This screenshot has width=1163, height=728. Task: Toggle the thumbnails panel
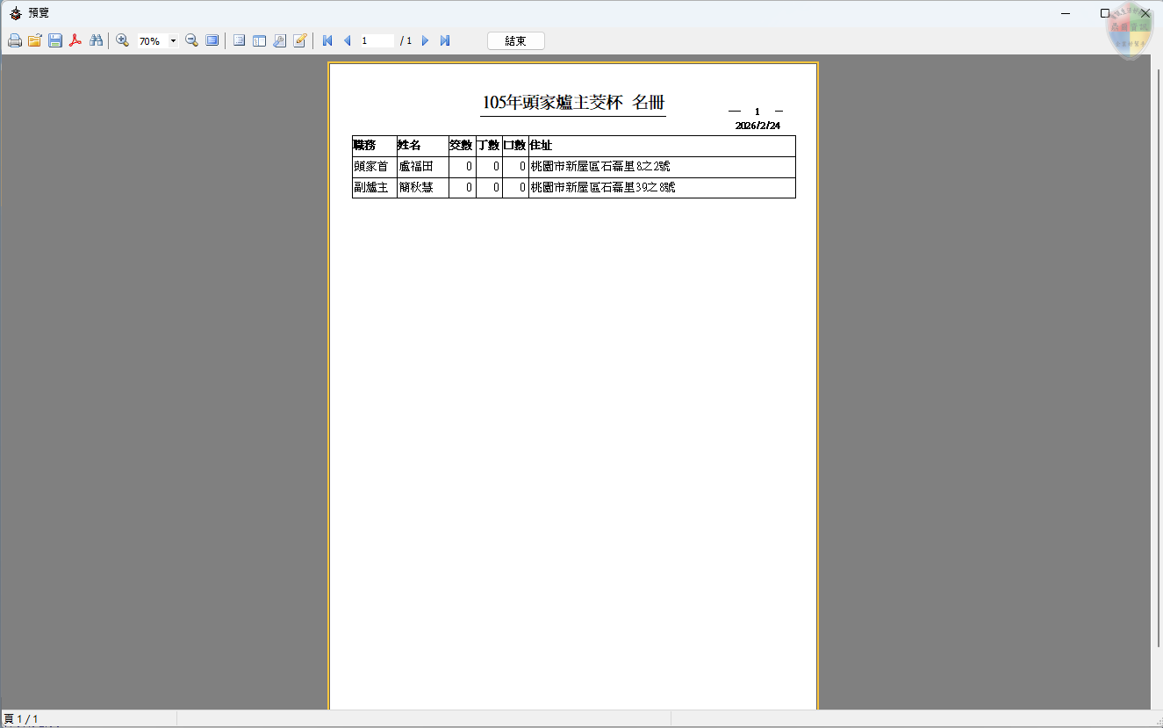259,40
